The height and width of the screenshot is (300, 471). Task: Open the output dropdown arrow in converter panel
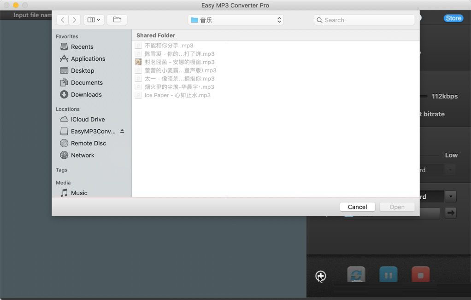click(451, 196)
